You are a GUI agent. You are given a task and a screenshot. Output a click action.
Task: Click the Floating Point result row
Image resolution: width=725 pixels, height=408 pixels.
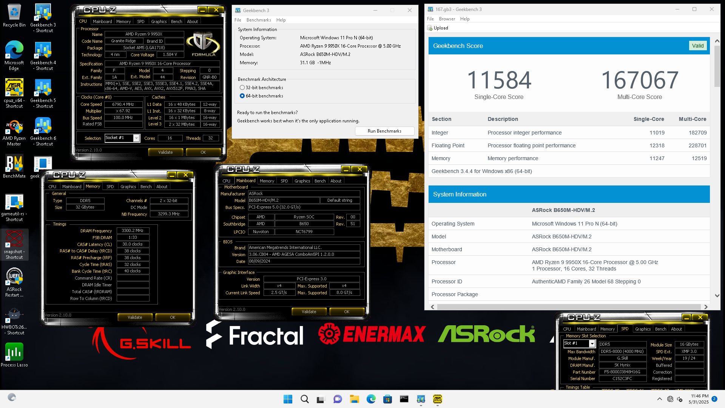click(569, 145)
